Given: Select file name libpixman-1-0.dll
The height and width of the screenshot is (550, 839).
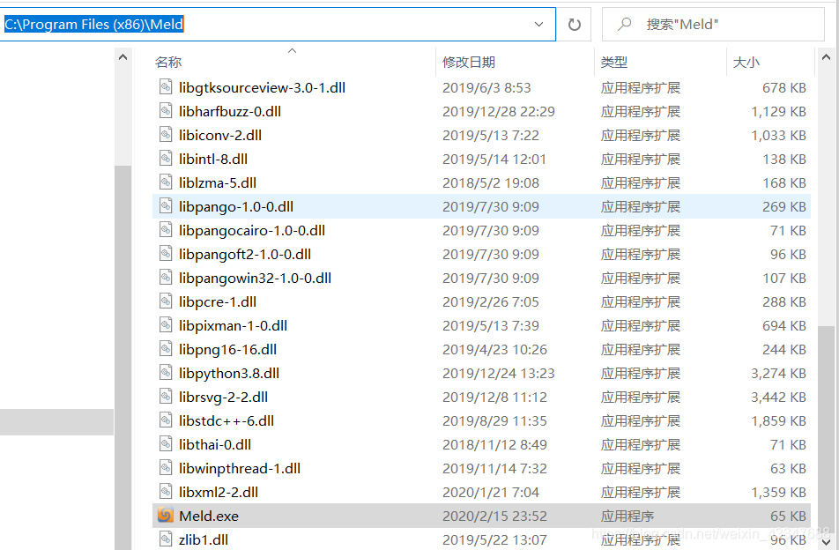Looking at the screenshot, I should (234, 326).
